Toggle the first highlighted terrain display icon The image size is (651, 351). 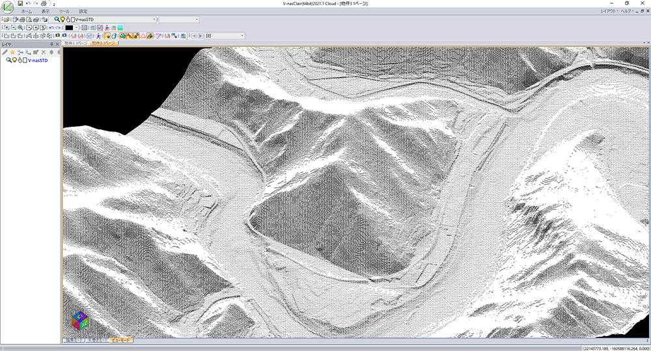(122, 36)
